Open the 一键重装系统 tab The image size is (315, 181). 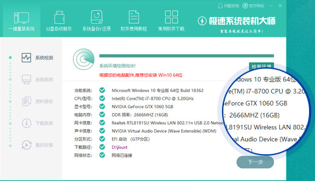click(22, 21)
